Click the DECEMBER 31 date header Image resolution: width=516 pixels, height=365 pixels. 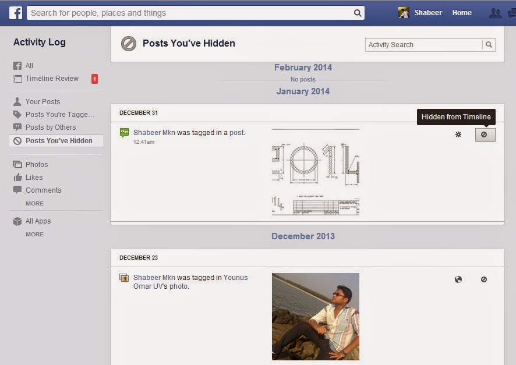click(x=139, y=113)
